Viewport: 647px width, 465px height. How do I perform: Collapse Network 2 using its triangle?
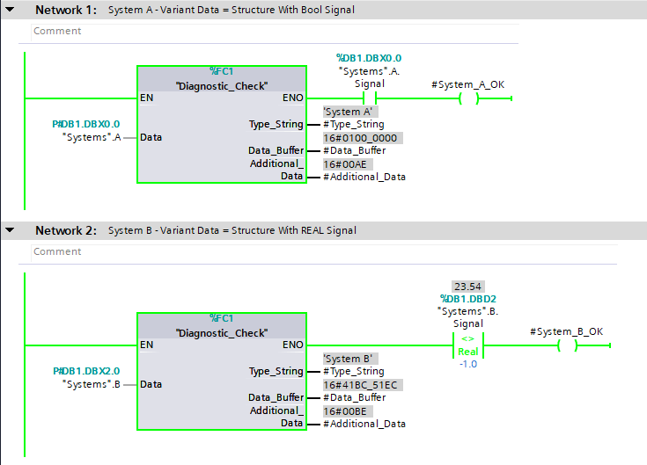[10, 230]
